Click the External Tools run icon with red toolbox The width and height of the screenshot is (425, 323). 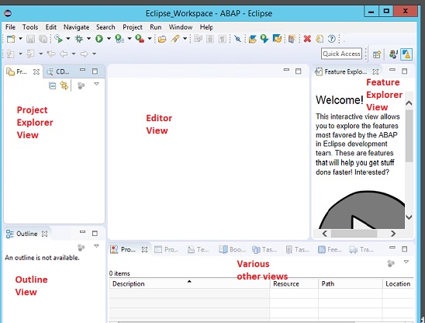click(140, 39)
